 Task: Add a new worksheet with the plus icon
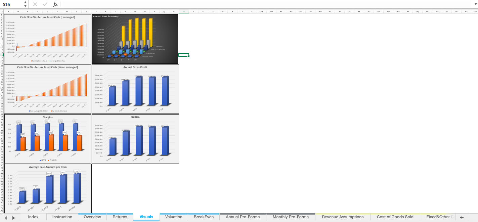pyautogui.click(x=462, y=217)
